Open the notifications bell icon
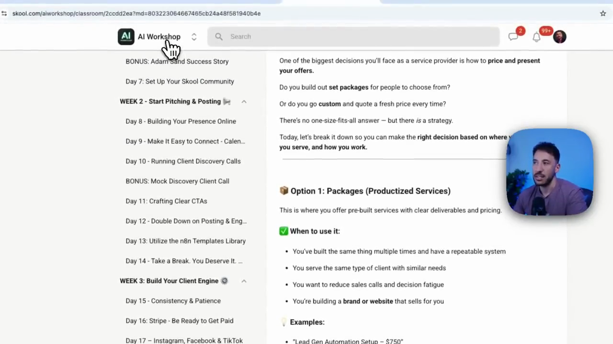 coord(536,37)
